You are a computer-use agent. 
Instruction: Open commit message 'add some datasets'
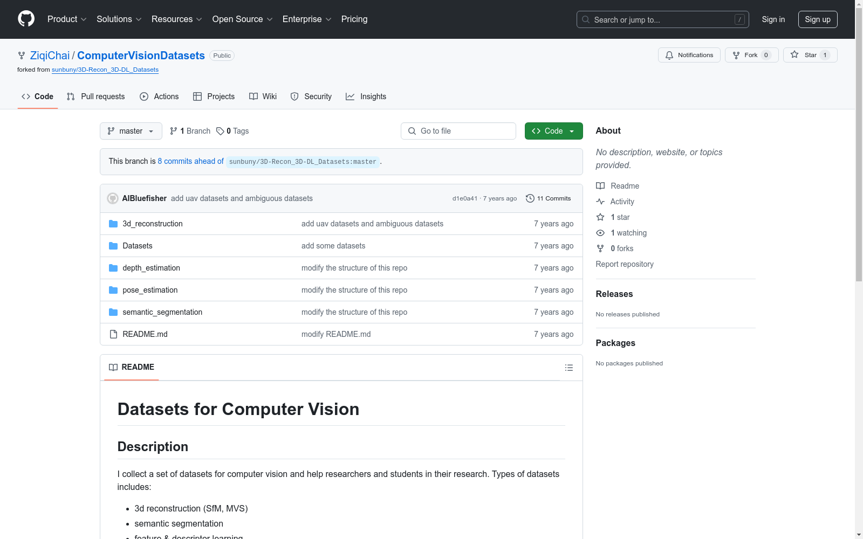click(333, 246)
